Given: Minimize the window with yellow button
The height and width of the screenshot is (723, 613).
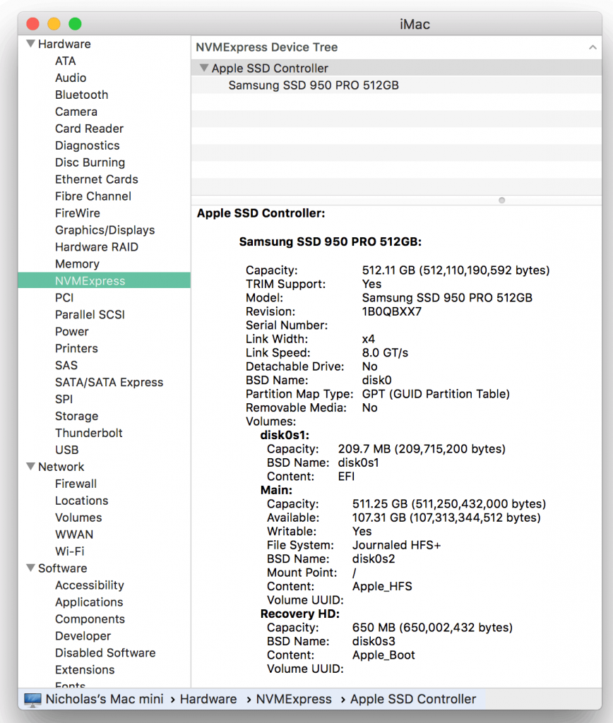Looking at the screenshot, I should pos(54,23).
